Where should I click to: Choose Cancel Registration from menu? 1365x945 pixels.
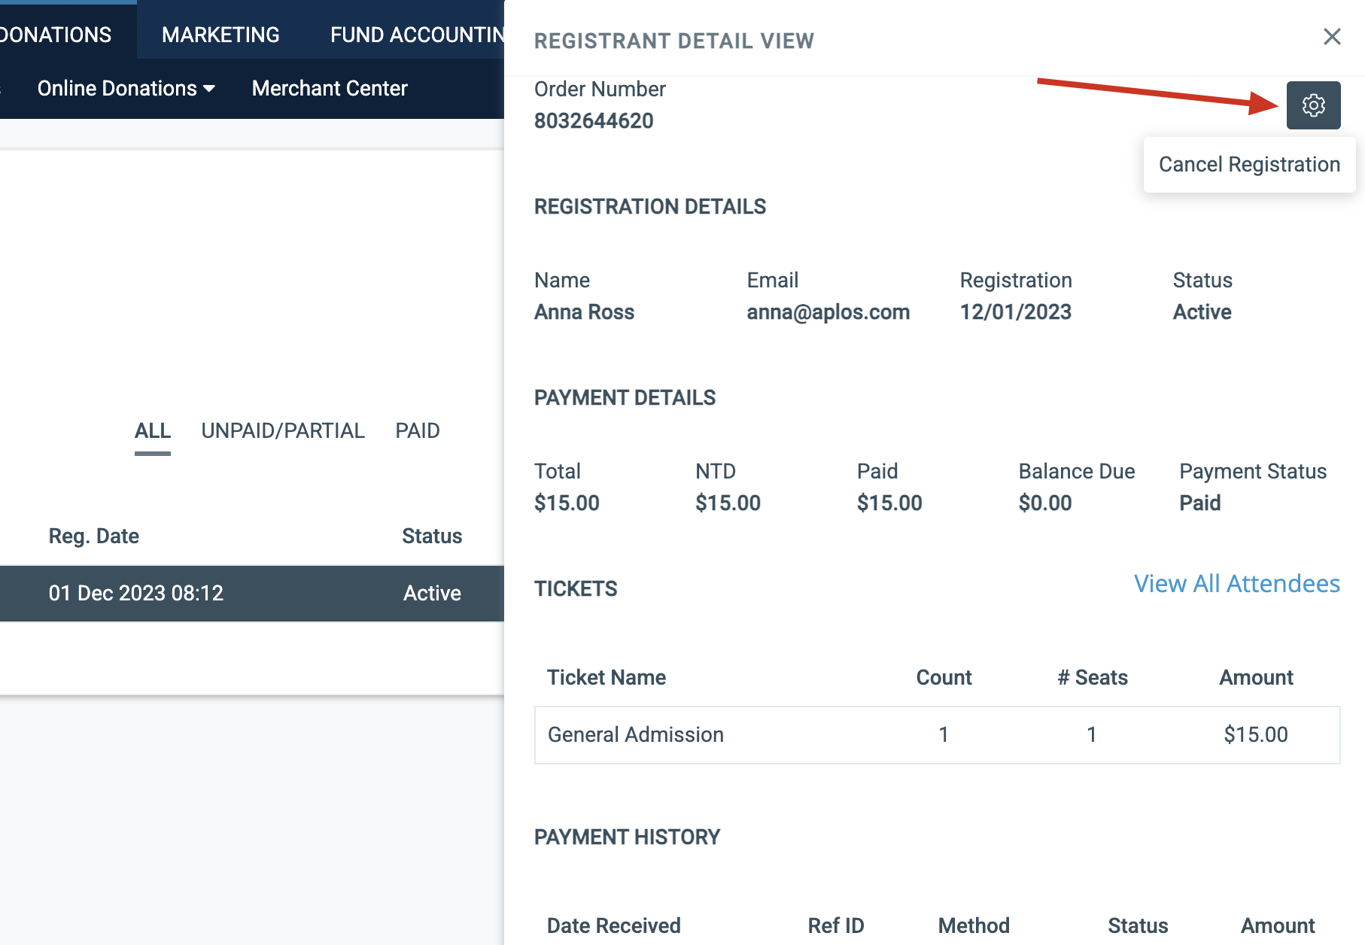pos(1249,165)
